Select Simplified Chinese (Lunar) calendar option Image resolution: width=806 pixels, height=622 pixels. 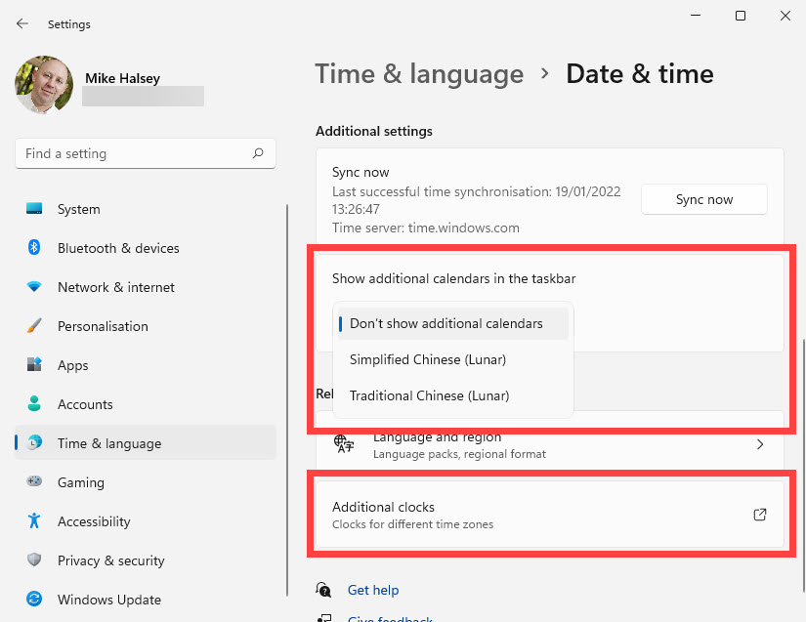428,359
